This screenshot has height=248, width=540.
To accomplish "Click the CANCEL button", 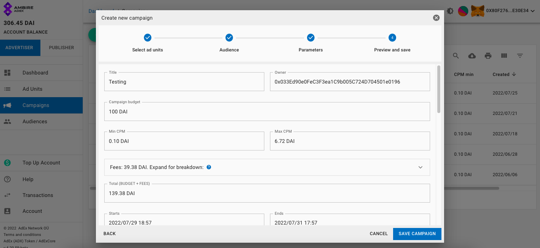I will pos(379,234).
